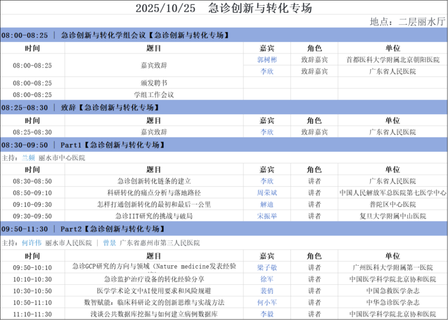Select host link 曾景
Viewport: 448px width, 320px height.
point(110,243)
